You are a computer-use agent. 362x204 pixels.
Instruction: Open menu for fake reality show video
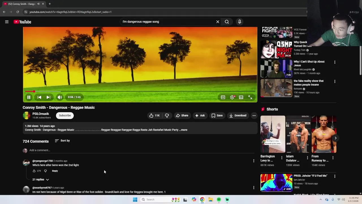335,81
